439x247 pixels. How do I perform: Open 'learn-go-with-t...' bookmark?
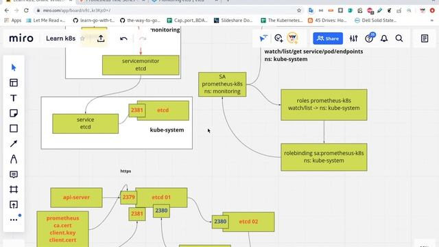[94, 20]
